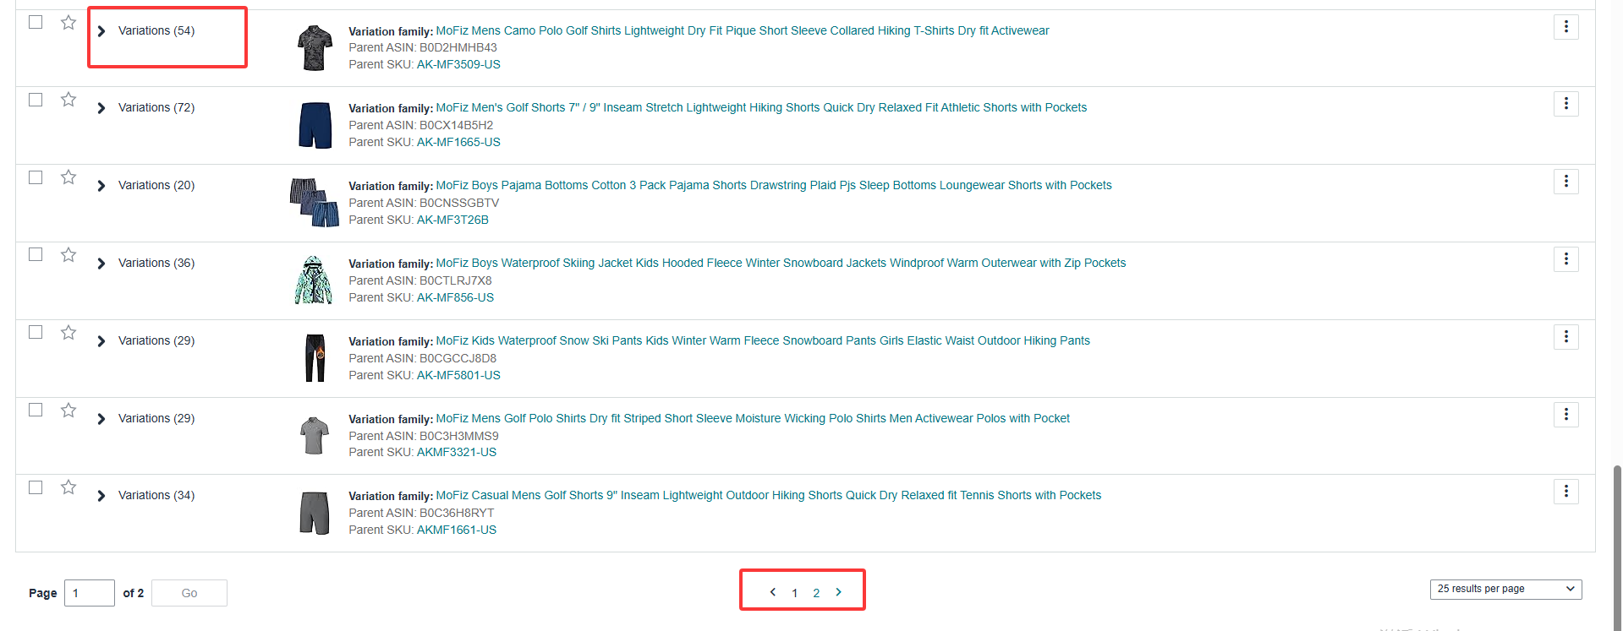The image size is (1623, 631).
Task: Select checkbox for Men's Golf Shorts 7" / 9" row
Action: coord(36,100)
